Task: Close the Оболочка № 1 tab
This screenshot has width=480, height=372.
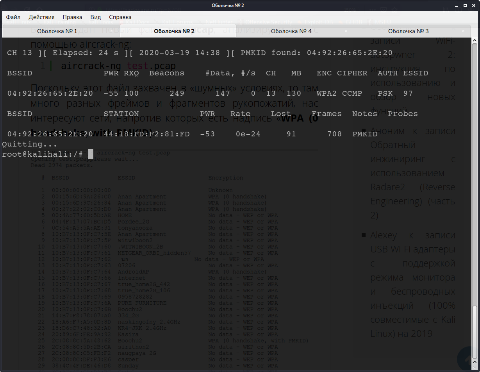Action: tap(112, 30)
